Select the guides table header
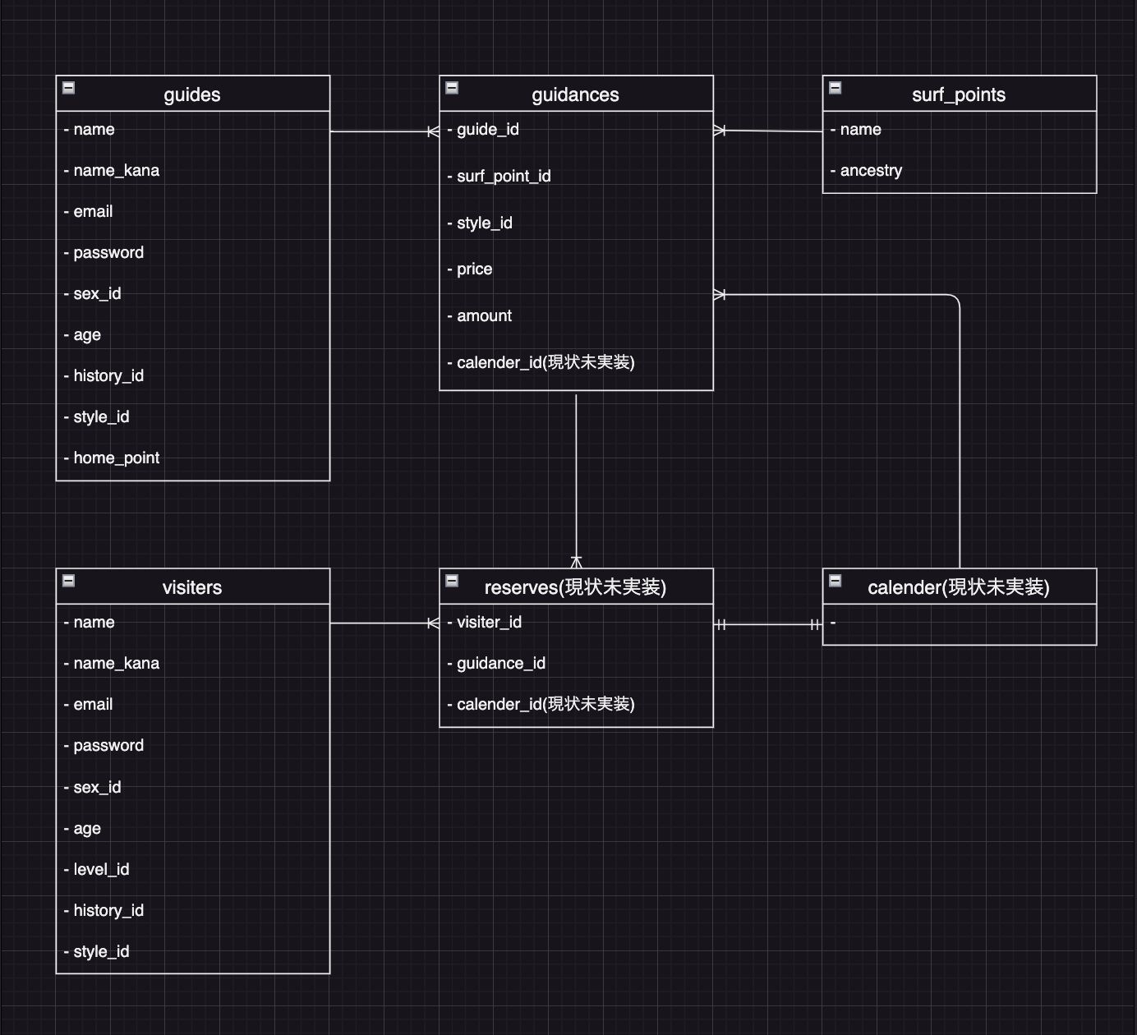Image resolution: width=1137 pixels, height=1035 pixels. [191, 94]
